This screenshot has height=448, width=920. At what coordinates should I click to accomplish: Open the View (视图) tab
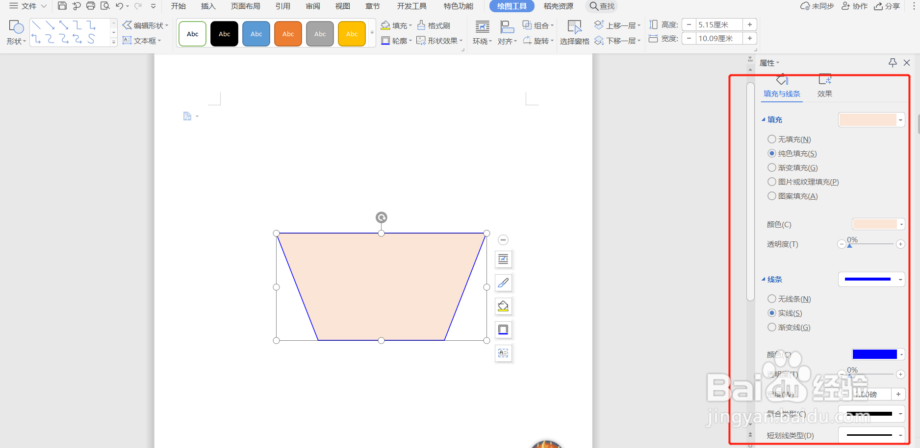click(x=343, y=6)
